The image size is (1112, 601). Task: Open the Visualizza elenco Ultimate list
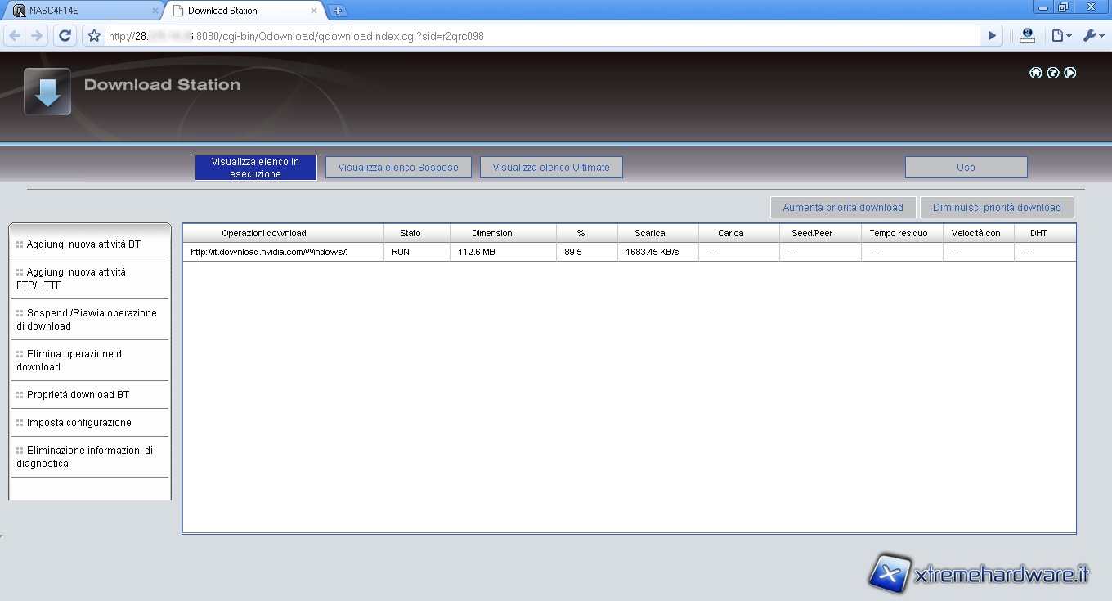(551, 168)
